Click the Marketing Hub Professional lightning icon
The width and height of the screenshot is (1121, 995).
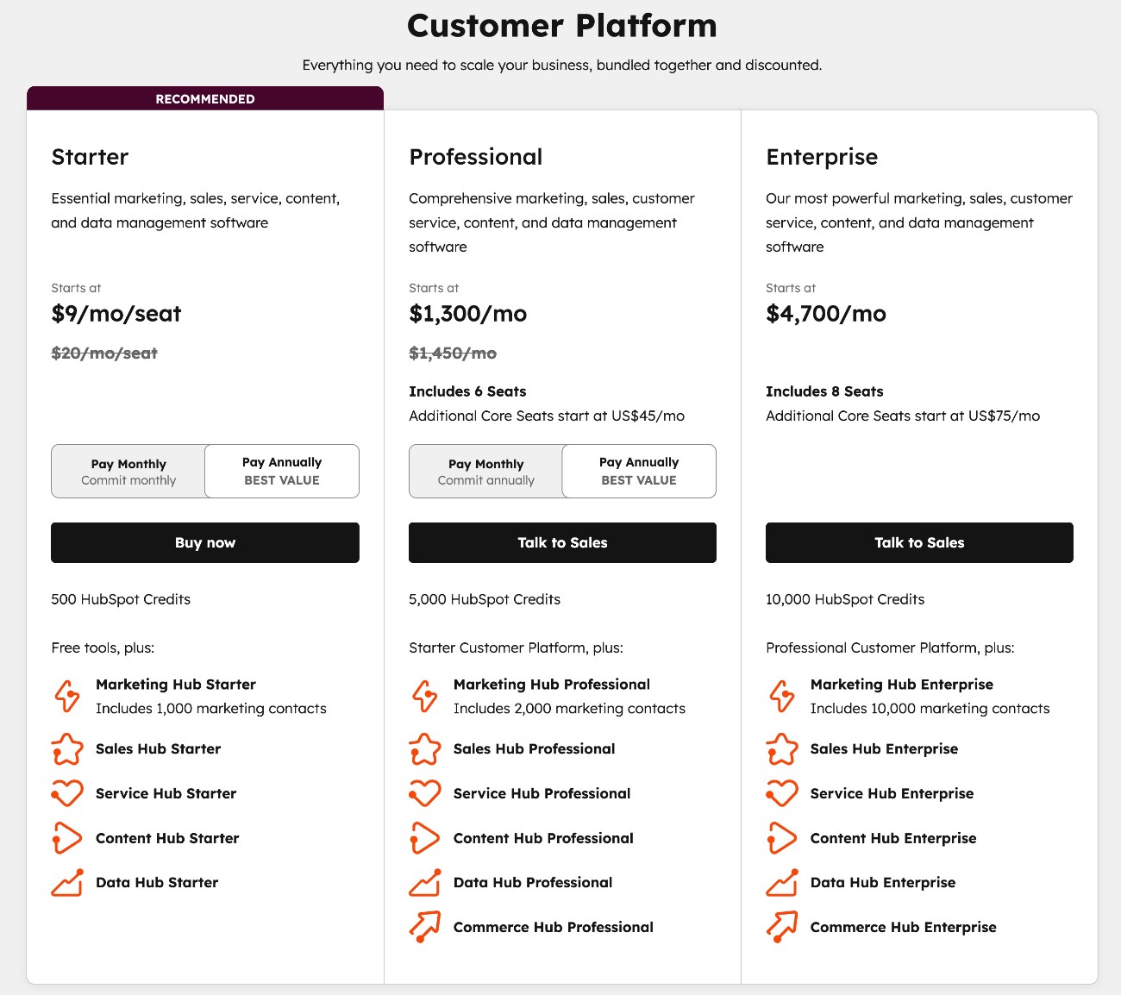[424, 696]
